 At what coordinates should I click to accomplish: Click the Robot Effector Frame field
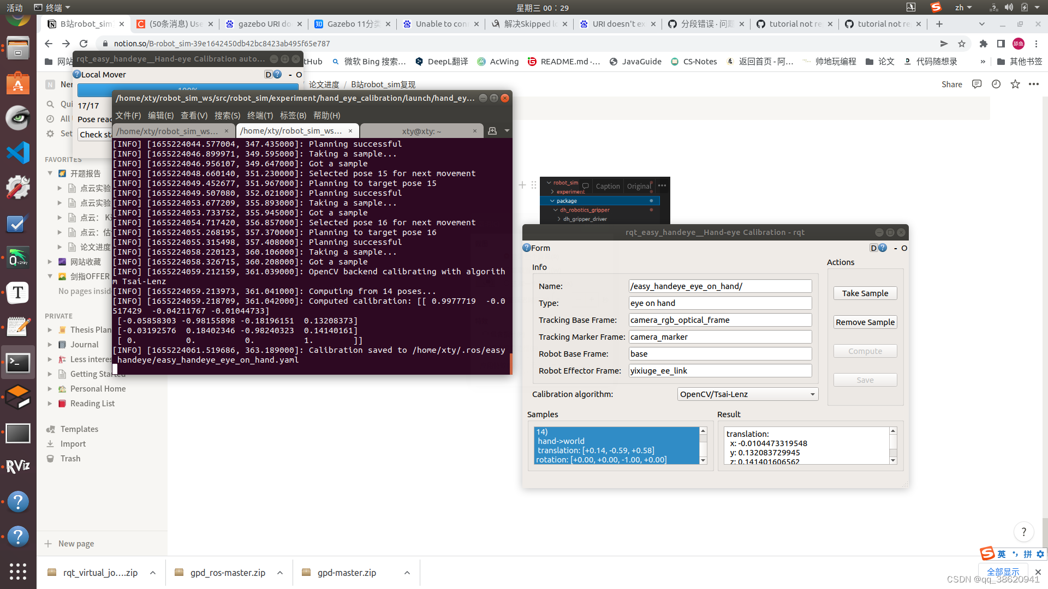[x=720, y=371]
